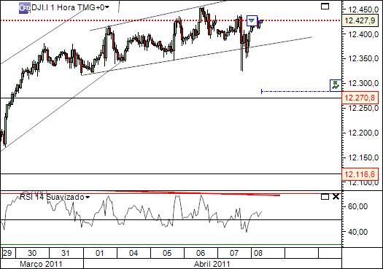Click the CFD logo icon beside DJI.I

point(25,8)
